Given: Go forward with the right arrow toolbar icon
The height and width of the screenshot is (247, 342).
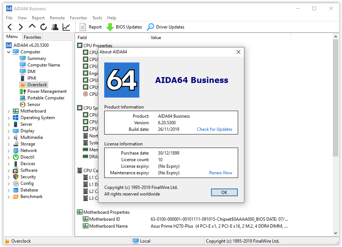Looking at the screenshot, I should 21,27.
